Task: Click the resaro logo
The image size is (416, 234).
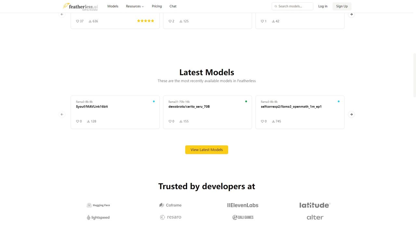Action: (170, 217)
